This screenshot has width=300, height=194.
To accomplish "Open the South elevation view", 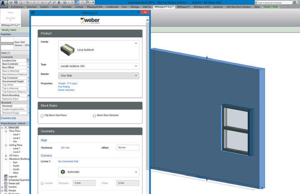I will pos(16,169).
